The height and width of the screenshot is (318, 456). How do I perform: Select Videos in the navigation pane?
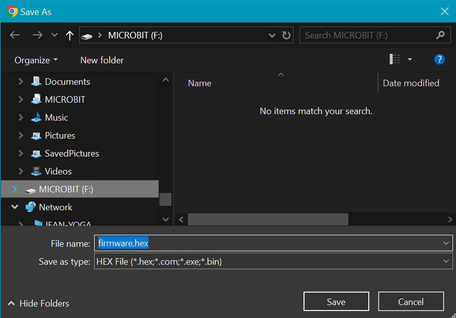point(58,171)
